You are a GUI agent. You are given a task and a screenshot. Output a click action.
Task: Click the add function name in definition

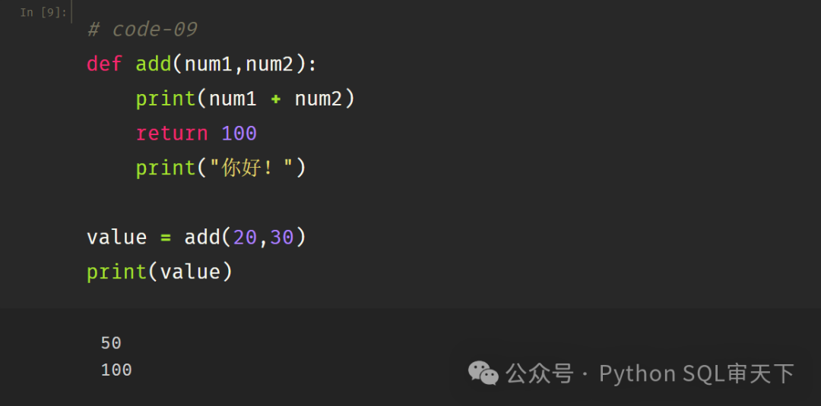154,65
